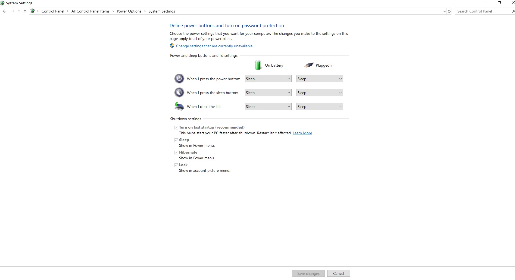Expand the chevron after Power Options breadcrumb
Screen dimensions: 515x280
click(145, 11)
